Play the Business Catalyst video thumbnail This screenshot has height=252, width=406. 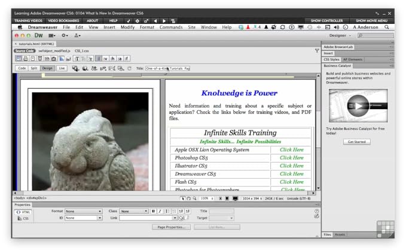pyautogui.click(x=358, y=106)
